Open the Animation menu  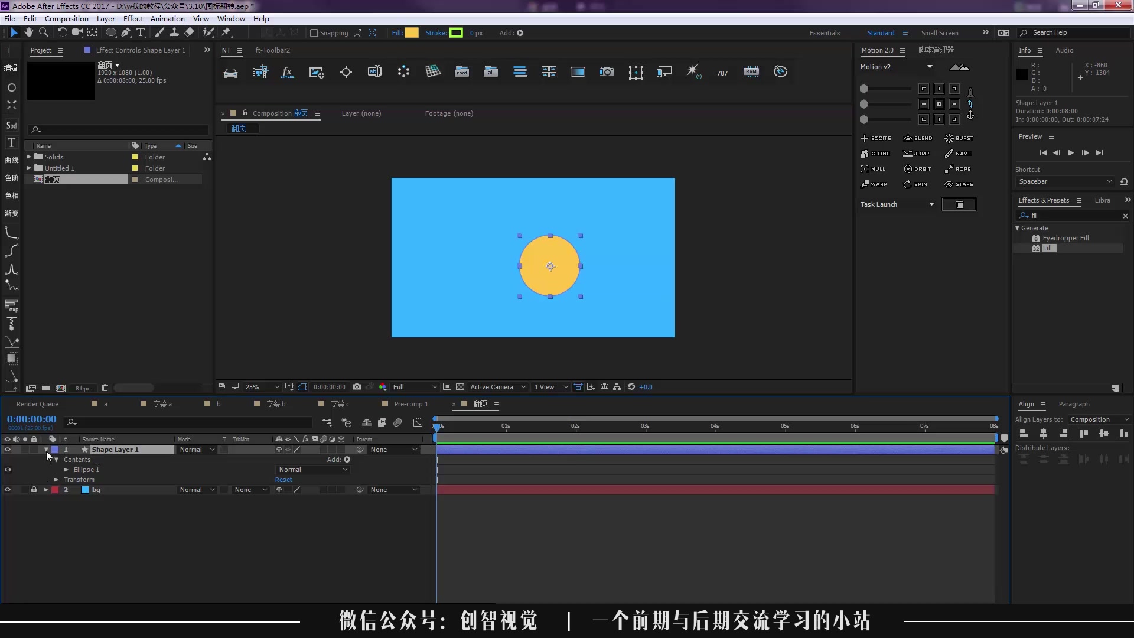click(167, 18)
